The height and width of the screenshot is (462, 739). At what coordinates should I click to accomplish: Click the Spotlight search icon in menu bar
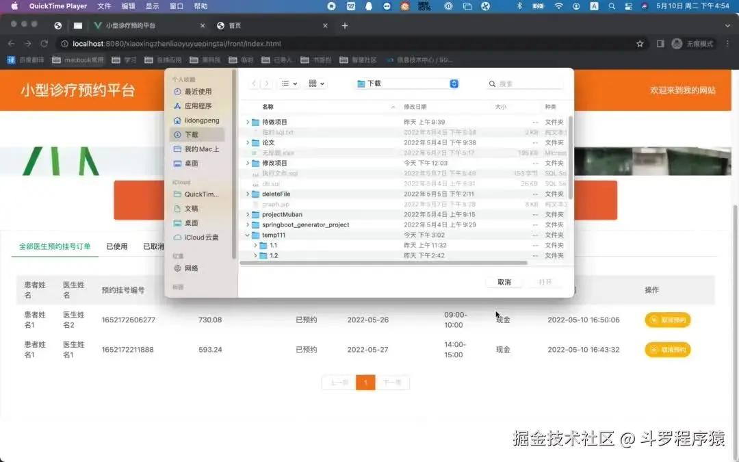coord(612,6)
